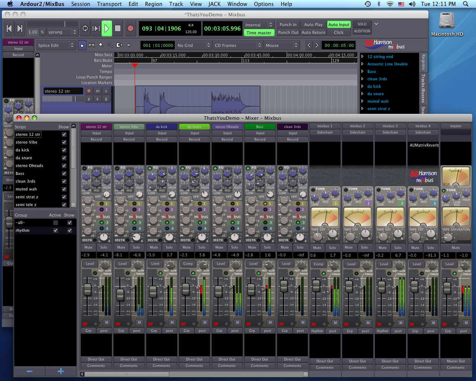Select the grab/object mouse mode tool
The width and height of the screenshot is (476, 381).
point(82,45)
